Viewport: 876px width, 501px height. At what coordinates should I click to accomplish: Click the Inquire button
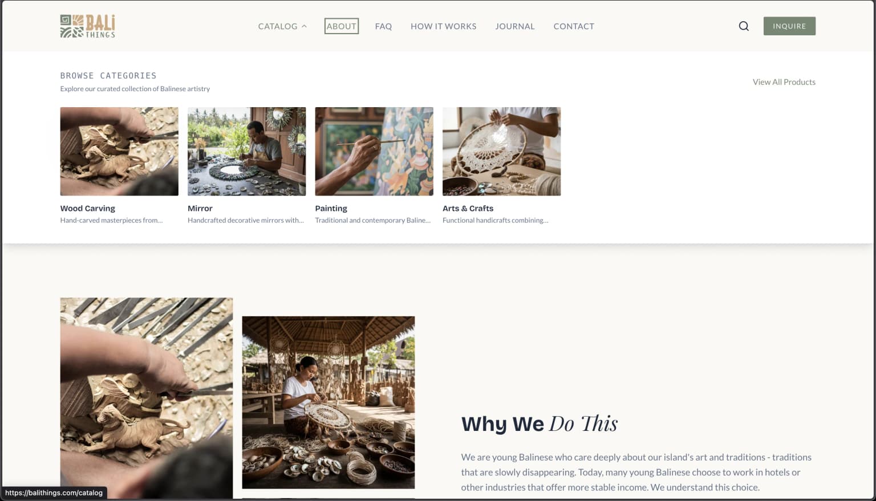pos(789,26)
